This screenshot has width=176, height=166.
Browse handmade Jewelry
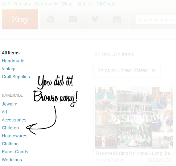(x=9, y=104)
